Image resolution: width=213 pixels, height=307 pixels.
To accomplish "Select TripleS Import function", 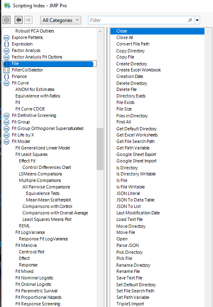I will 130,304.
